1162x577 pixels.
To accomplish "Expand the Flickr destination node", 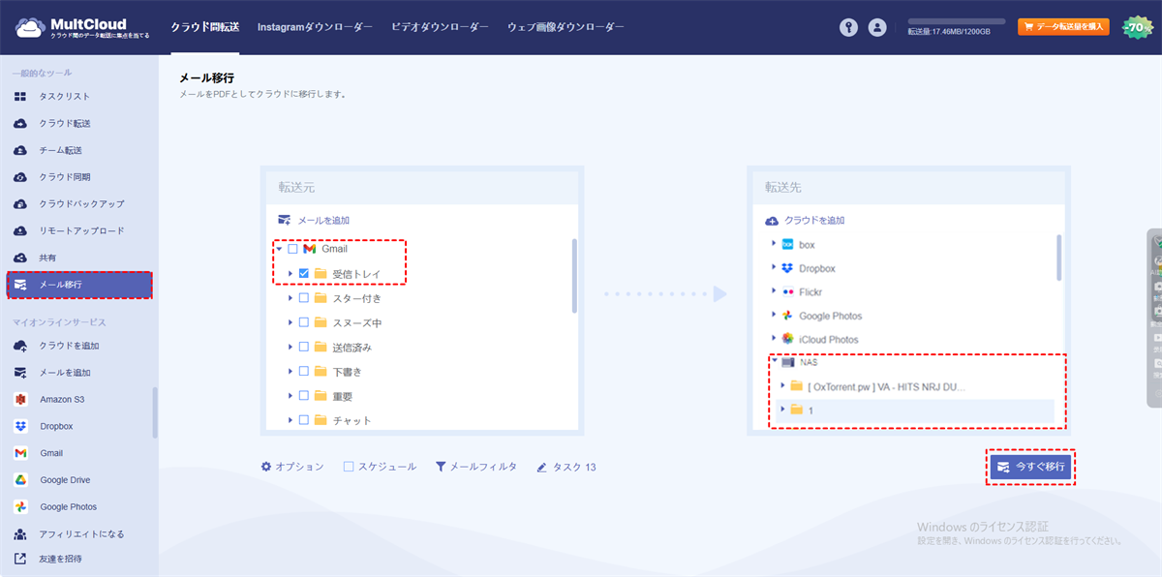I will tap(773, 291).
